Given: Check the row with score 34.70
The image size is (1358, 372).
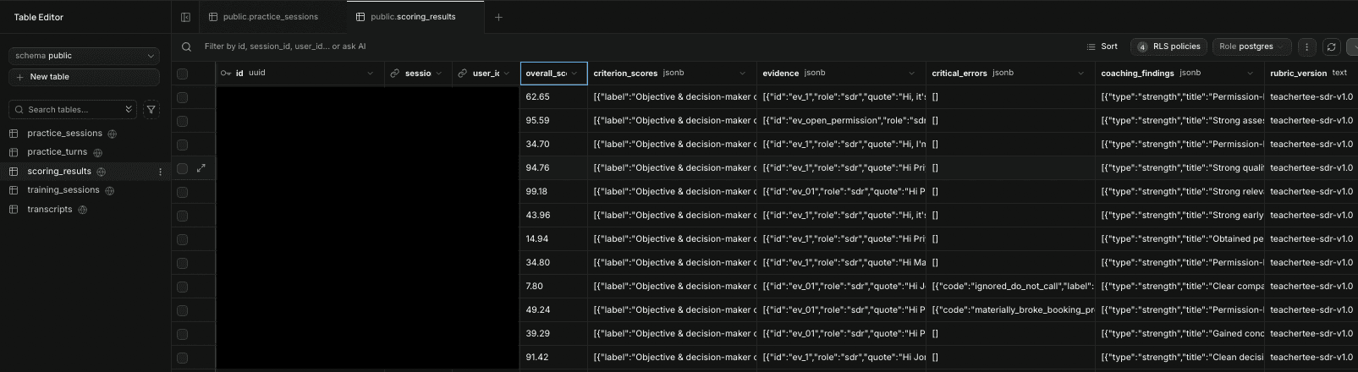Looking at the screenshot, I should point(182,145).
